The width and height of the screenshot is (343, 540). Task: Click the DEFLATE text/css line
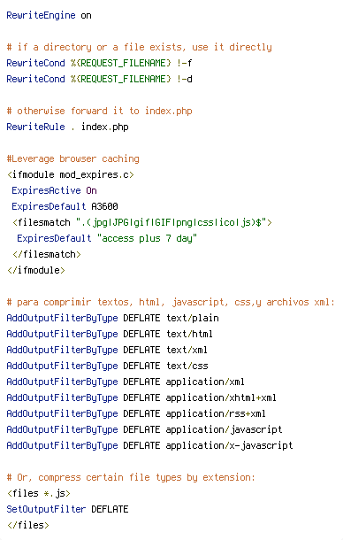pos(107,366)
